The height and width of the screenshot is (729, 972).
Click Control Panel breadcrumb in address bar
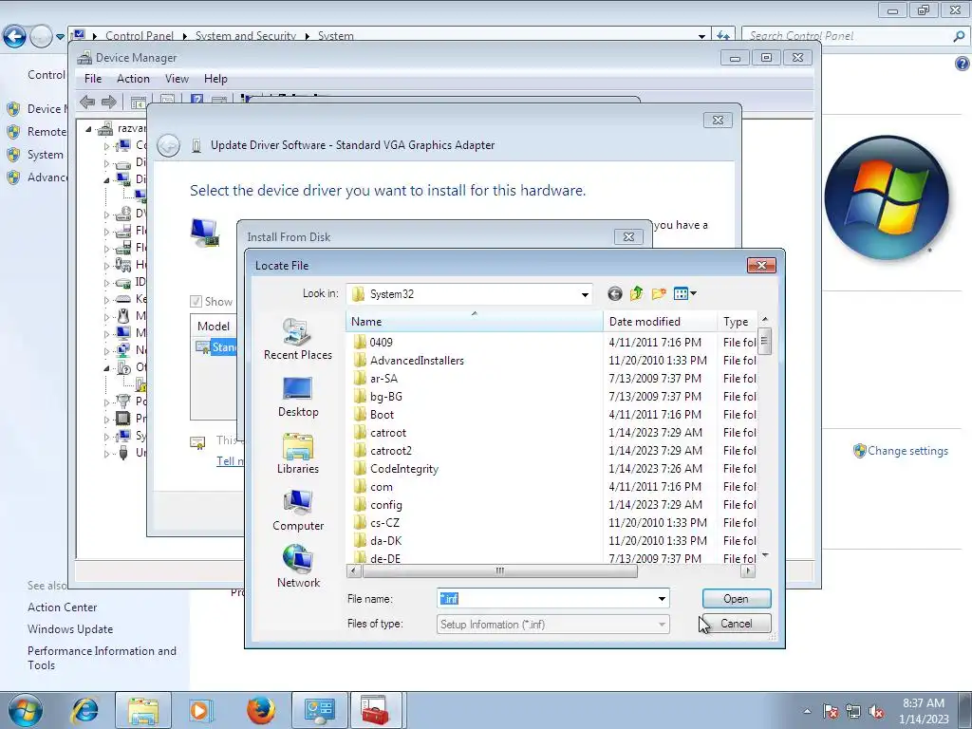[x=140, y=36]
